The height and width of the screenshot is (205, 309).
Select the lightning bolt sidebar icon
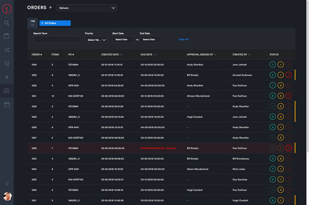[7, 77]
